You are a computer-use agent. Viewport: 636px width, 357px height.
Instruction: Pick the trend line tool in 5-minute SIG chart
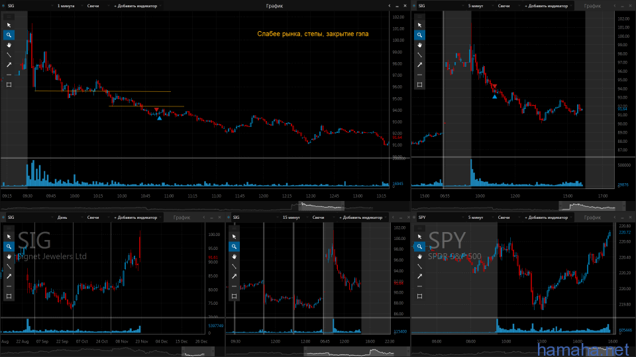point(420,55)
